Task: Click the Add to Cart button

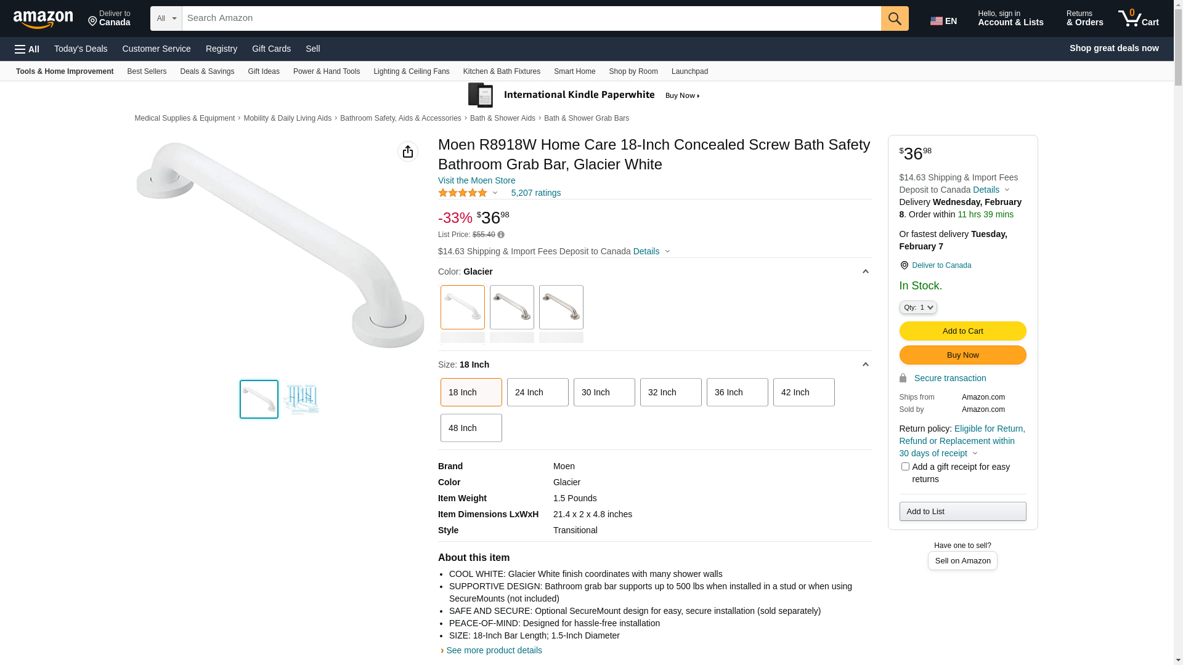Action: click(x=962, y=331)
